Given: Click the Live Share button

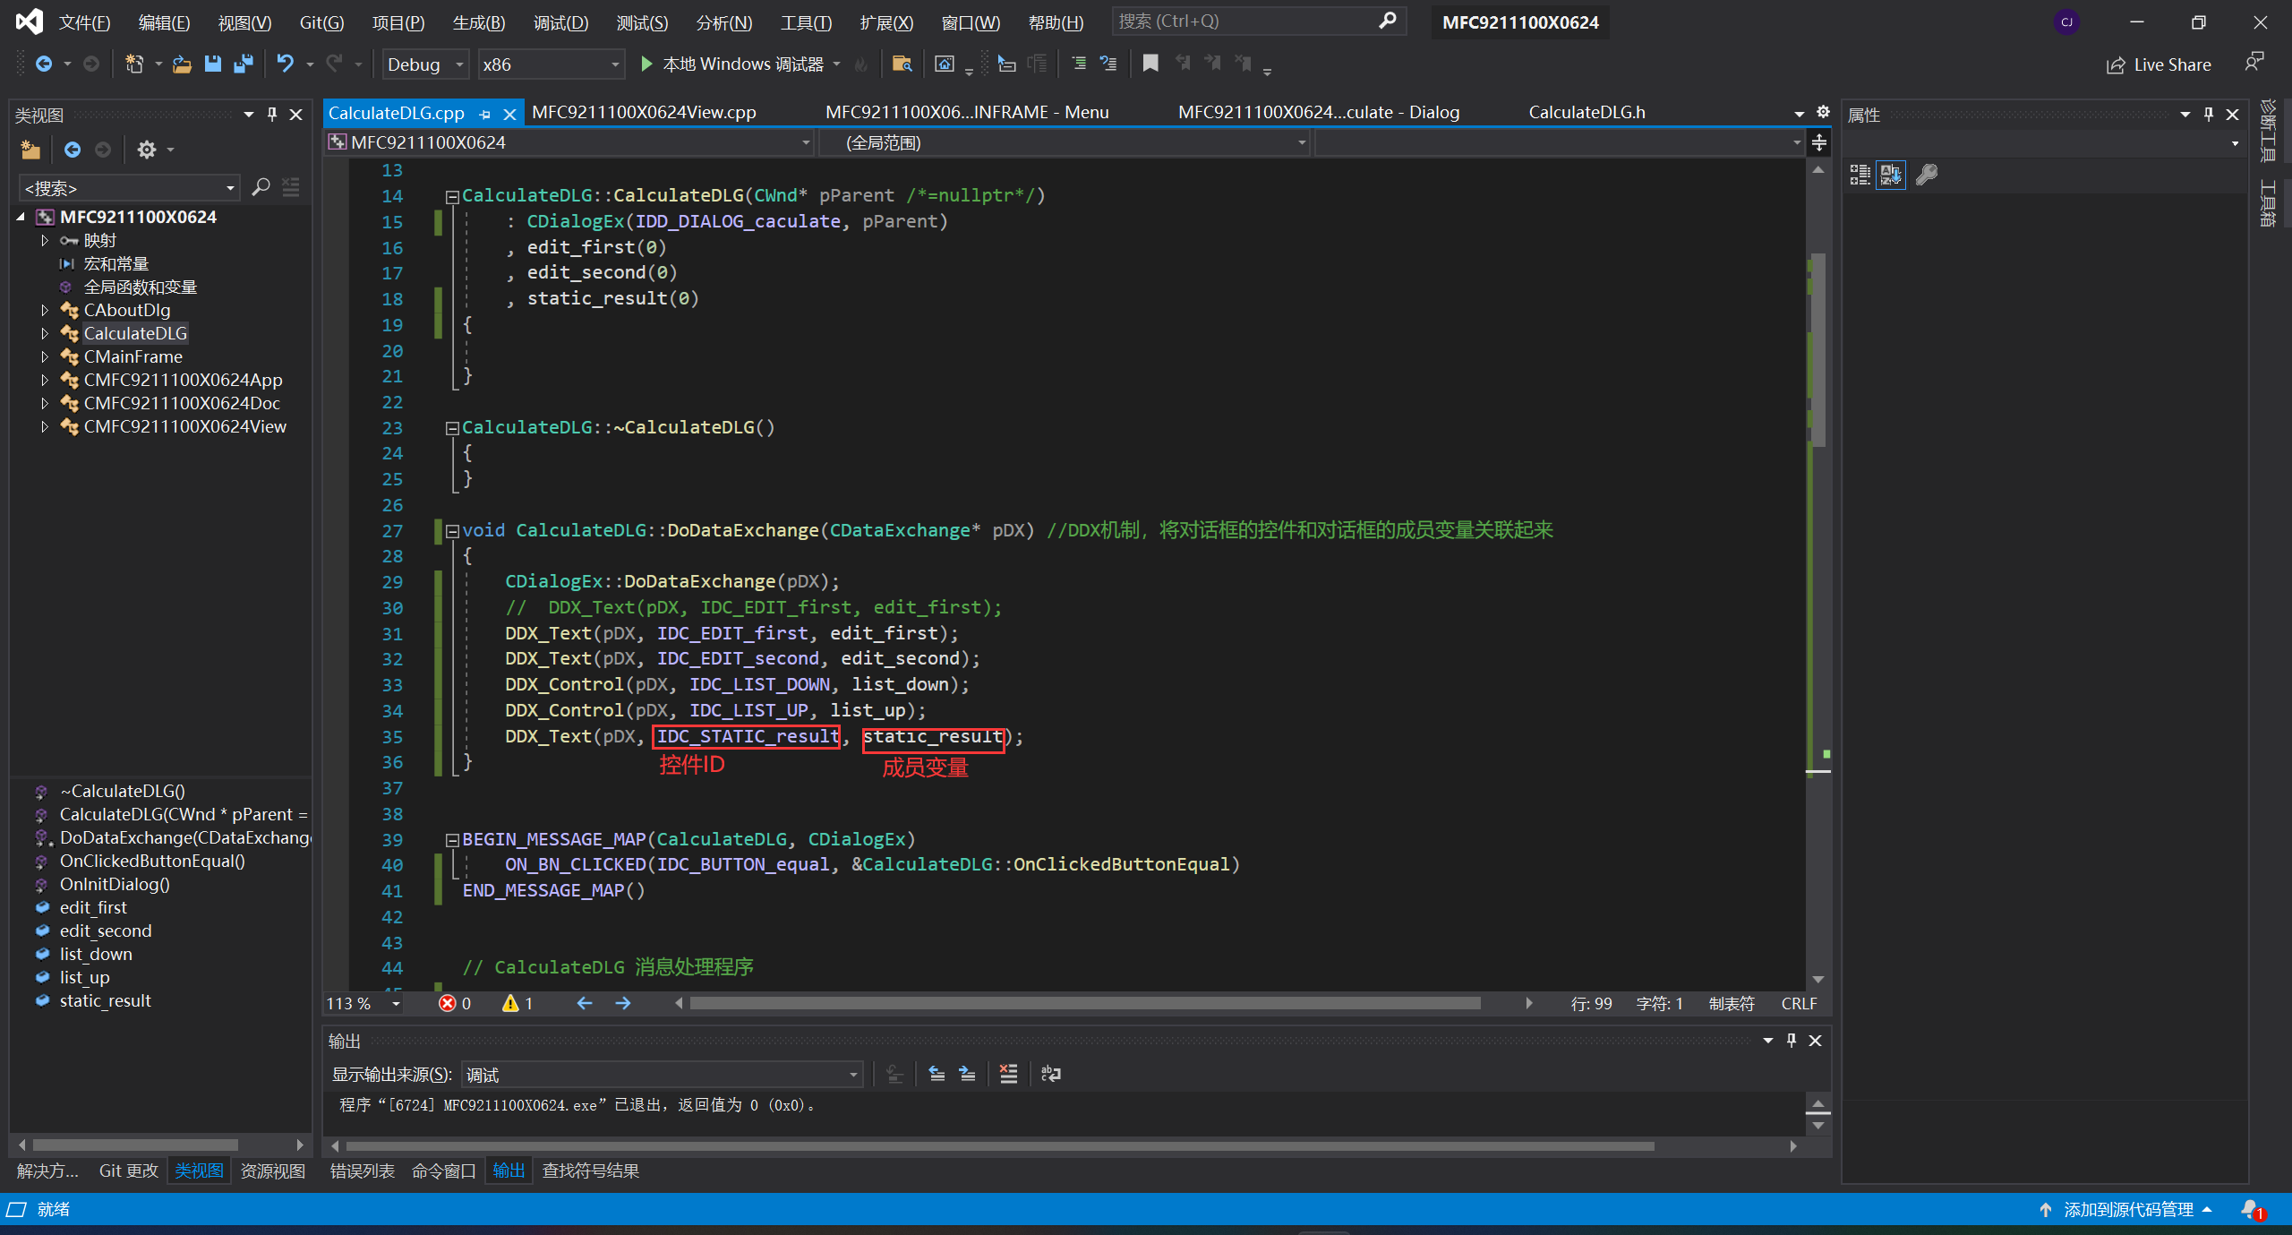Looking at the screenshot, I should point(2159,64).
